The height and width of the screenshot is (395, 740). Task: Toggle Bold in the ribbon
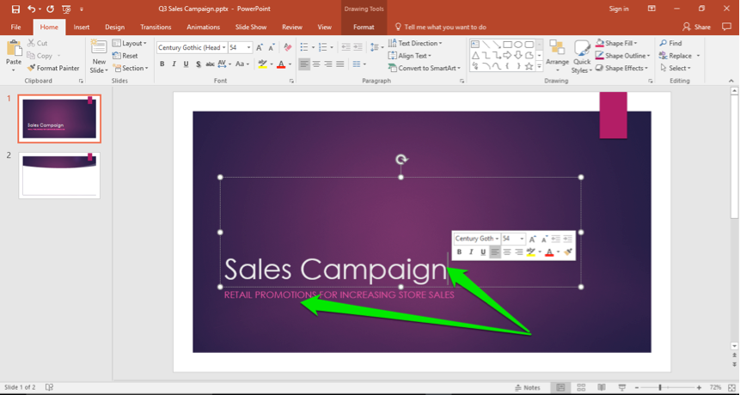tap(162, 64)
